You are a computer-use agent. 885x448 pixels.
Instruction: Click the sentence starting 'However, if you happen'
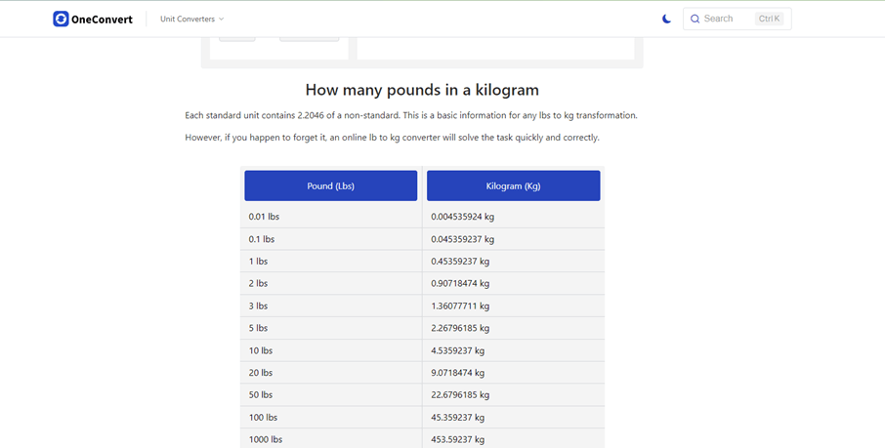point(393,137)
